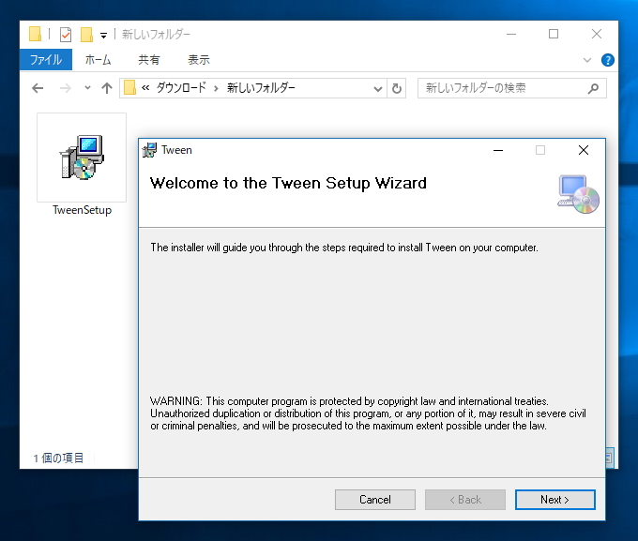Click the address bar folder icon
The image size is (638, 541).
[129, 87]
